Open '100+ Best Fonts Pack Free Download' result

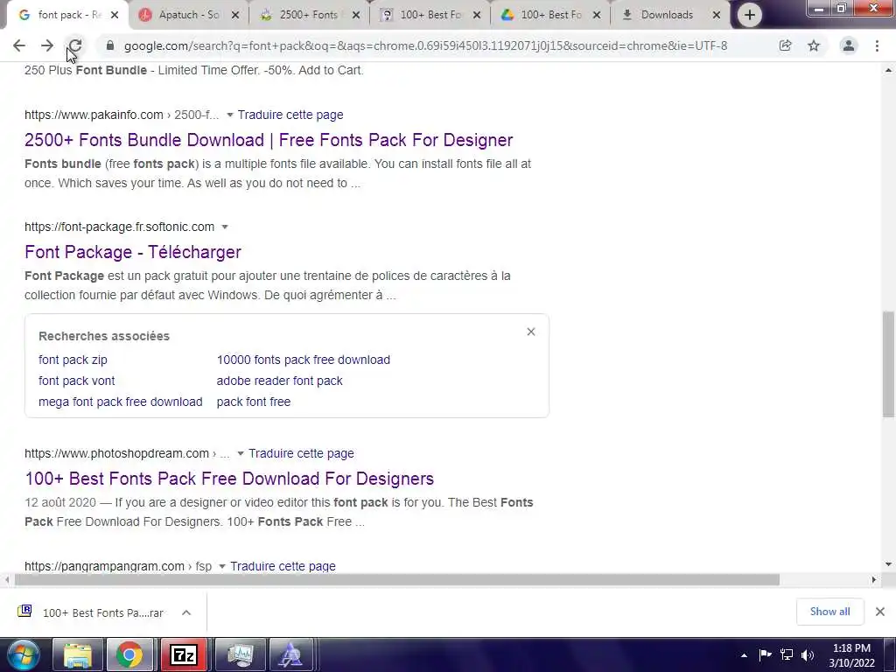(x=229, y=479)
